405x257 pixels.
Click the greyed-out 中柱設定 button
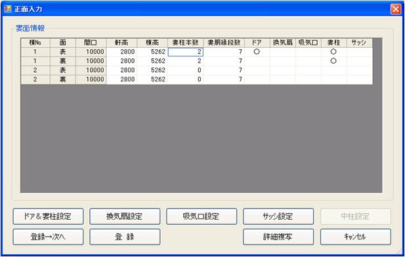pyautogui.click(x=356, y=216)
